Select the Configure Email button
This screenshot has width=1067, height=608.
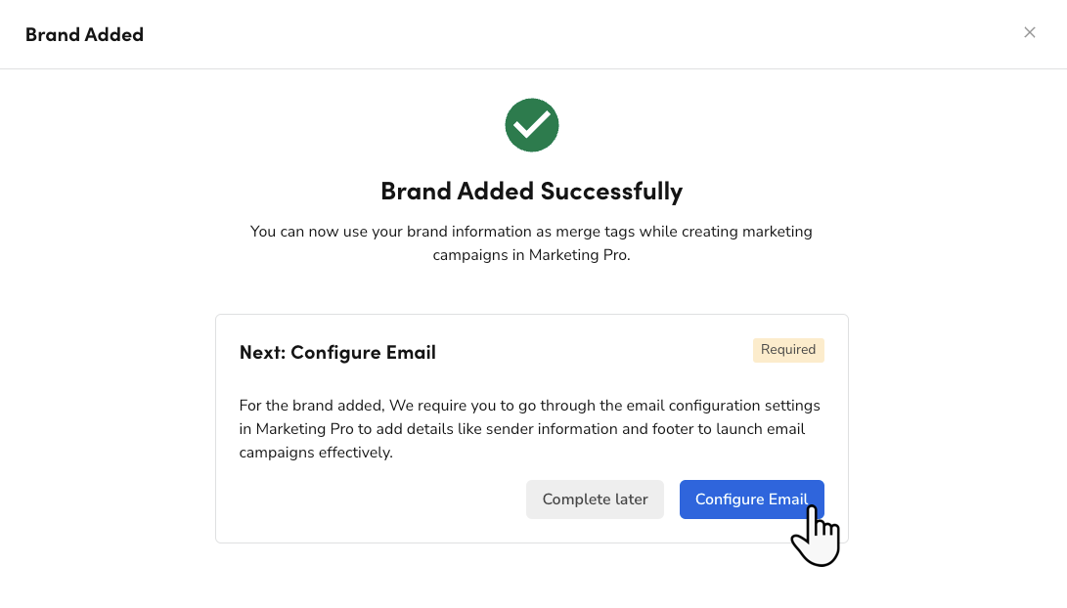click(x=751, y=499)
